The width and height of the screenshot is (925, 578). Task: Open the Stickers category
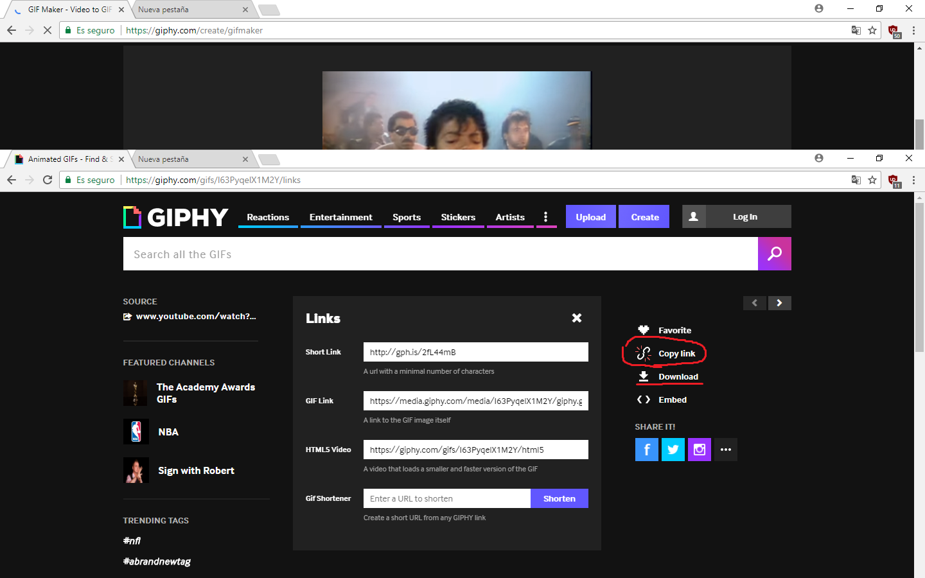click(x=458, y=217)
